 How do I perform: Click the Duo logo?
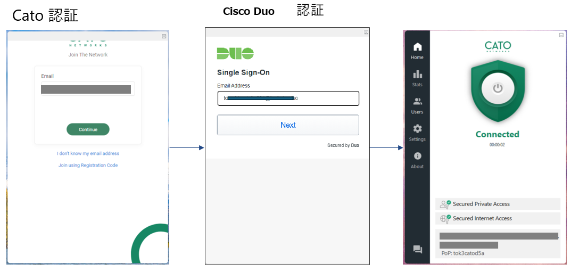click(235, 54)
